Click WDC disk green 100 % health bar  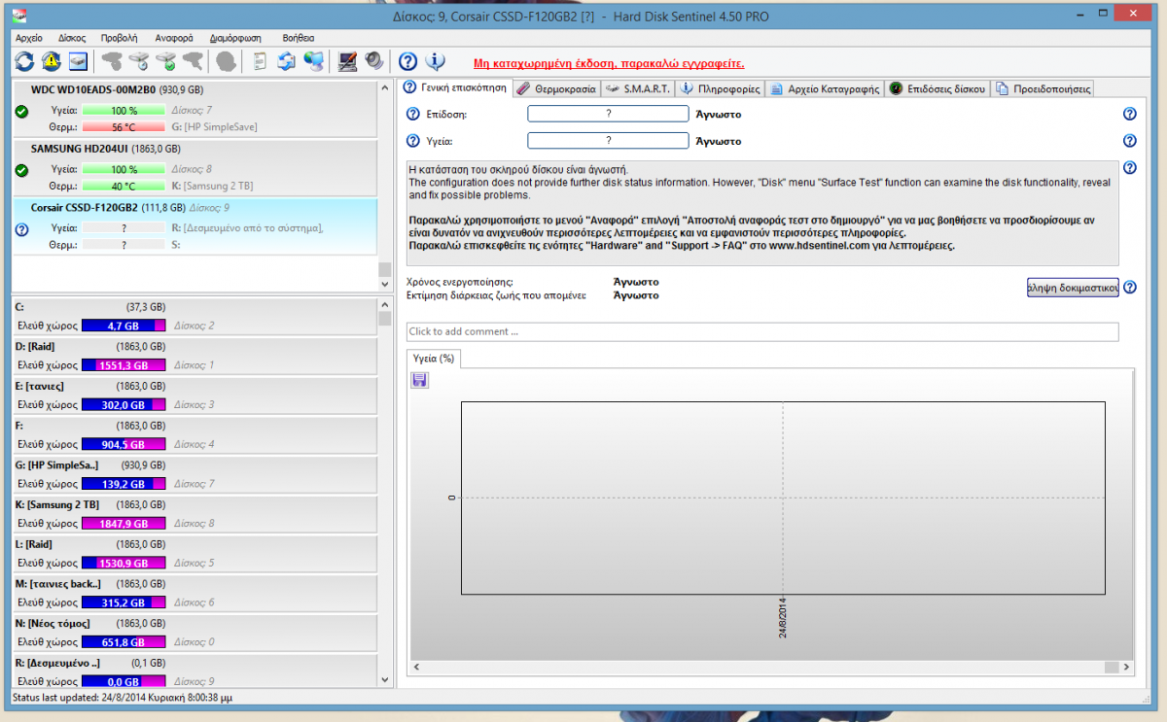coord(124,111)
